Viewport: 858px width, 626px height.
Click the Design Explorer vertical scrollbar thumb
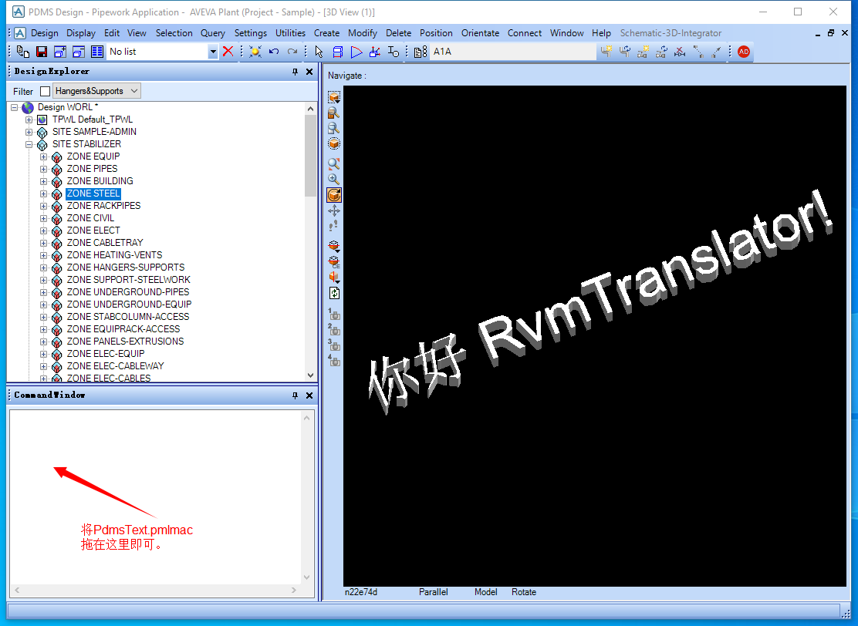pos(310,155)
